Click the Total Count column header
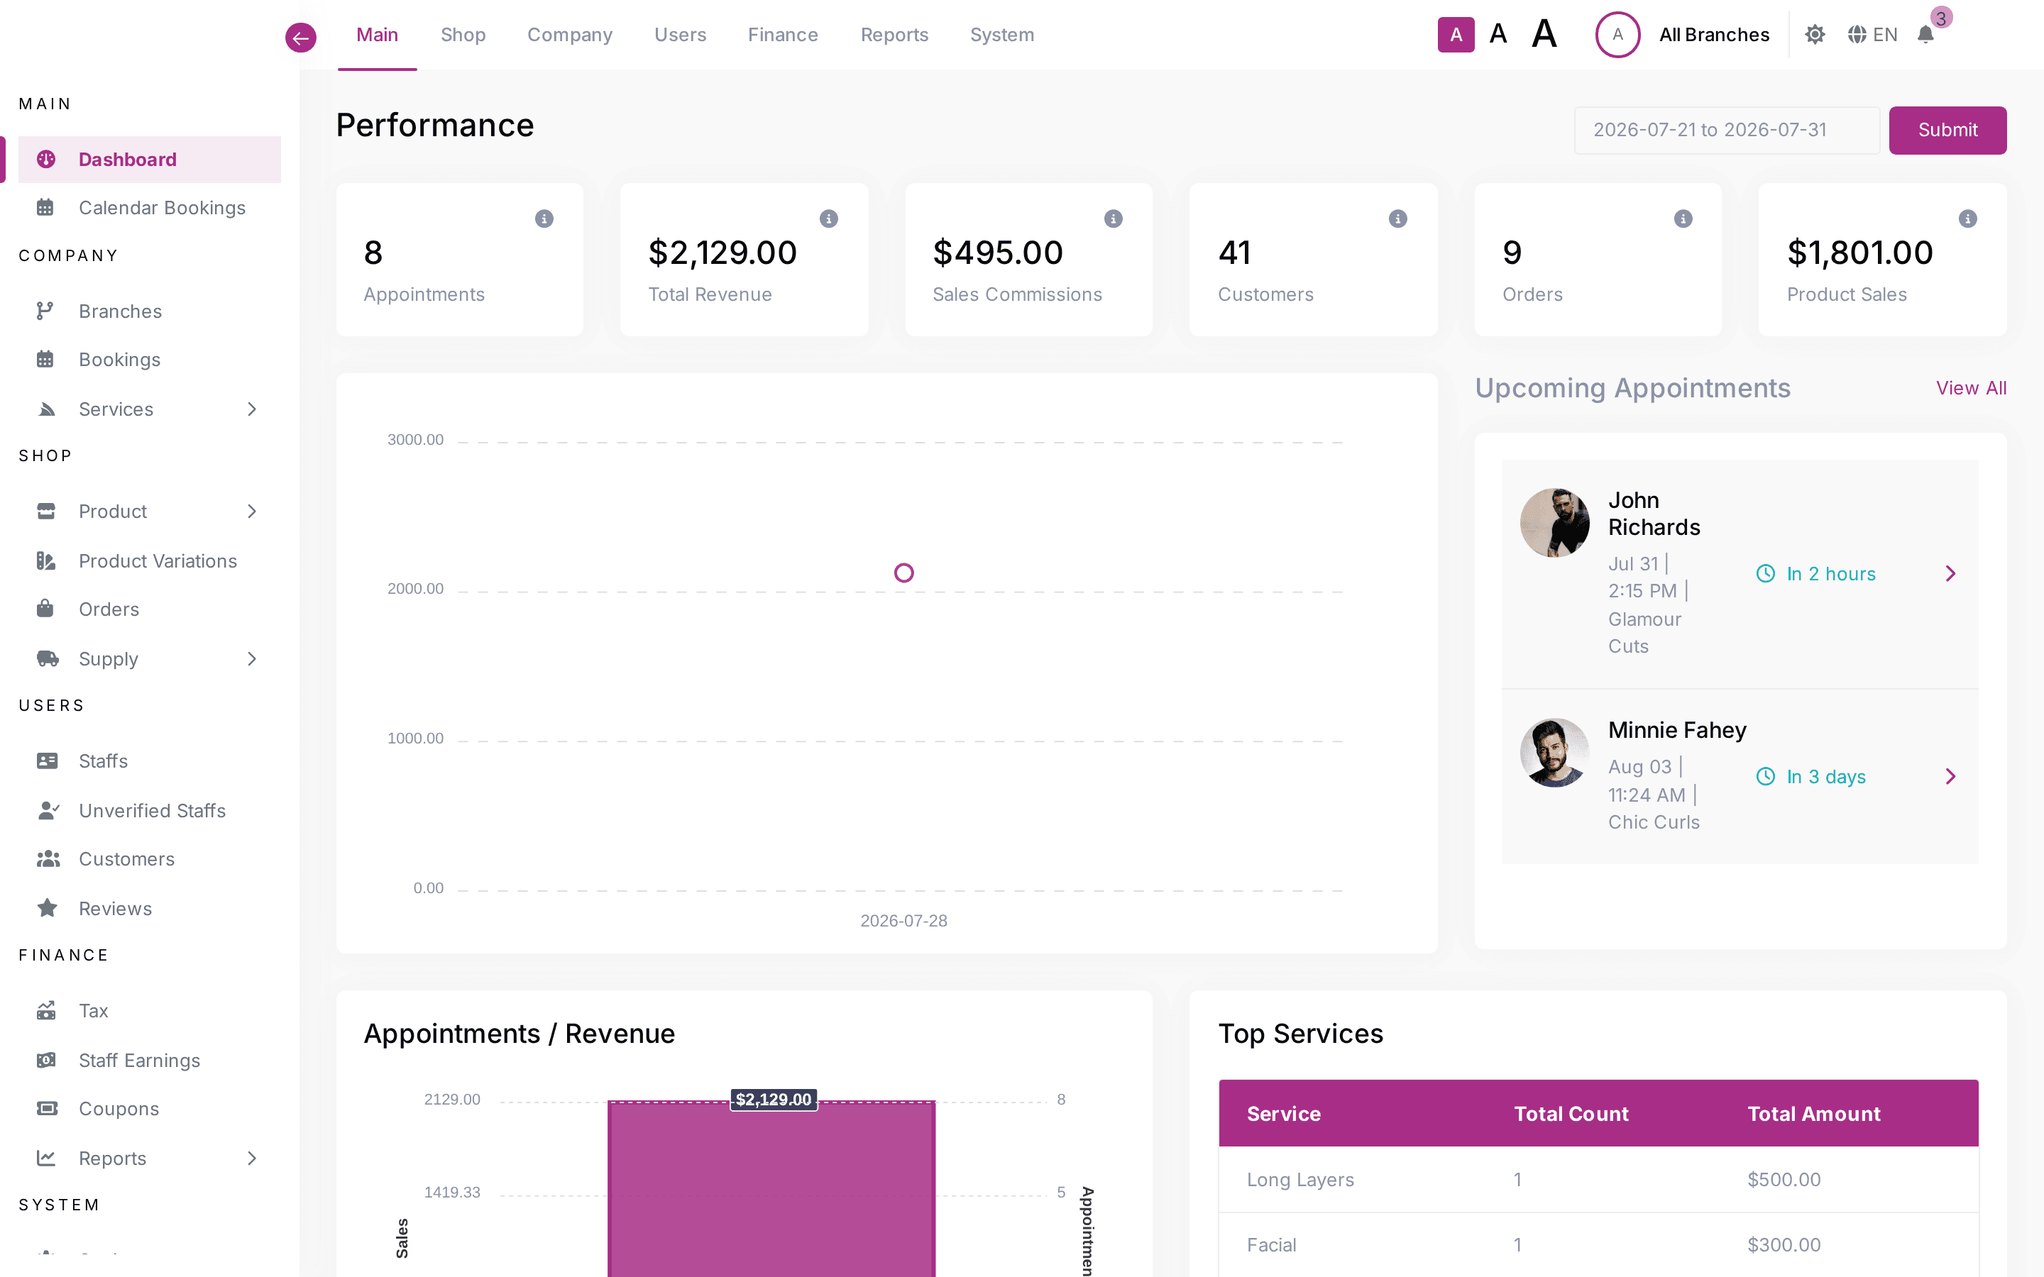The height and width of the screenshot is (1277, 2044). tap(1571, 1114)
